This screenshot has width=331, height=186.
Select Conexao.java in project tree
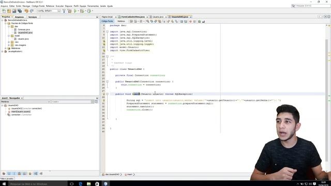(24, 29)
